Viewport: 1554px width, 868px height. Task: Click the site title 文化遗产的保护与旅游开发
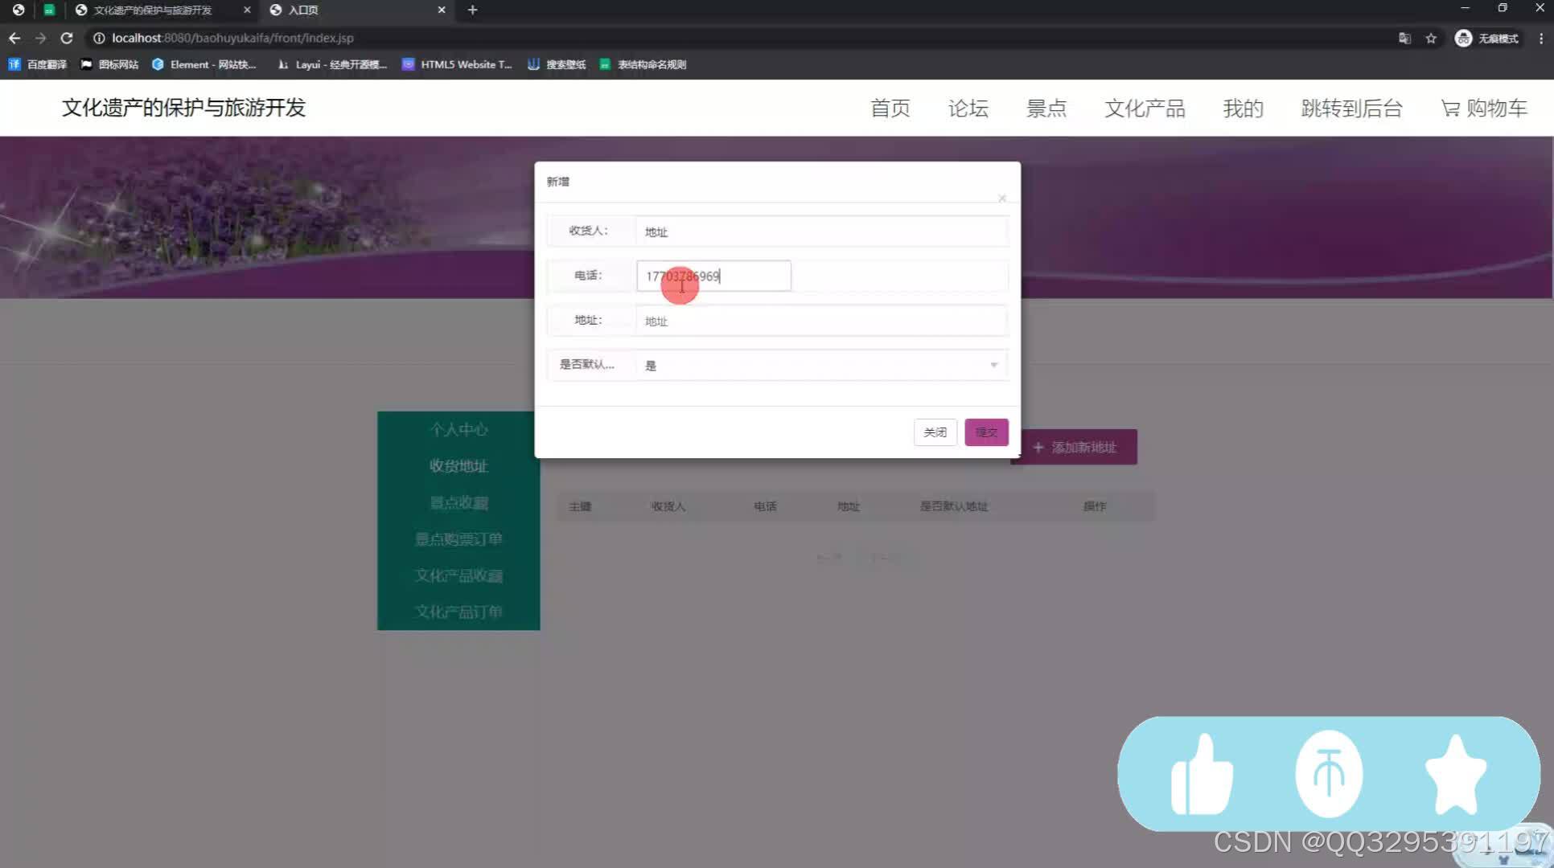(x=184, y=108)
